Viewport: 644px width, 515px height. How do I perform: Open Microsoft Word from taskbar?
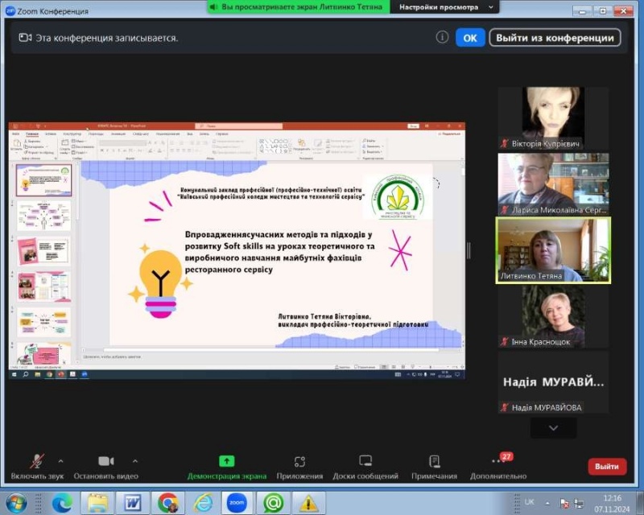coord(132,503)
